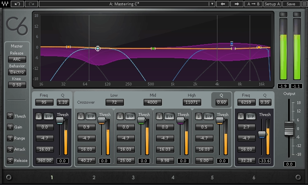The height and width of the screenshot is (185, 308).
Task: Adjust the master Range stepper
Action: tap(10, 138)
